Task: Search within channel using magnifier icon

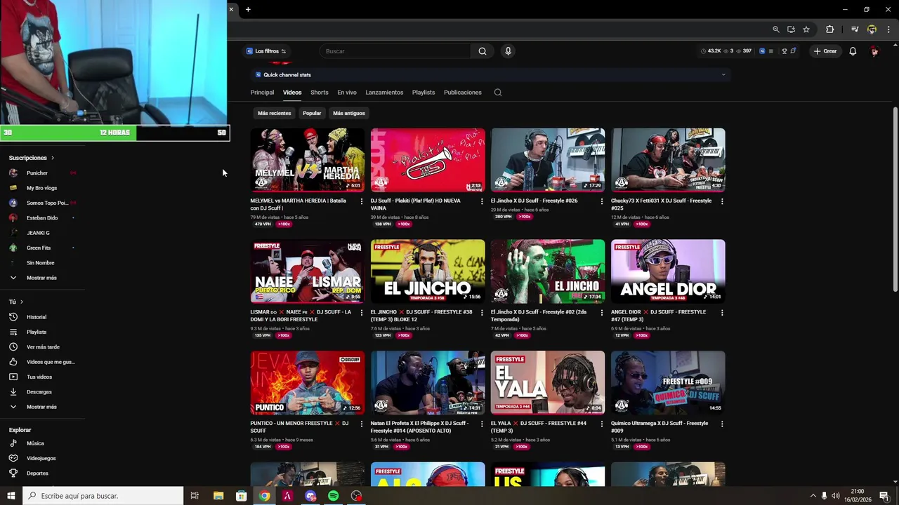Action: (498, 93)
